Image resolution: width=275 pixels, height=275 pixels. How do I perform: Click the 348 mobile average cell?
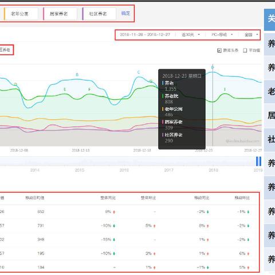tap(41, 239)
